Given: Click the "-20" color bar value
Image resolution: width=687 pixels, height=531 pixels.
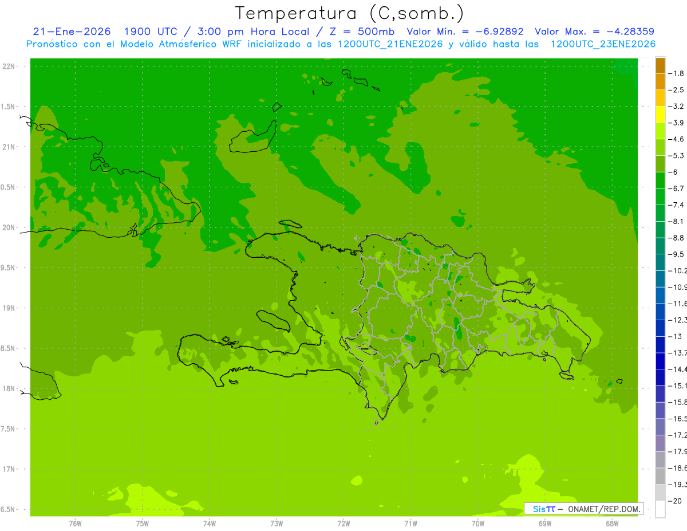Looking at the screenshot, I should [x=675, y=501].
